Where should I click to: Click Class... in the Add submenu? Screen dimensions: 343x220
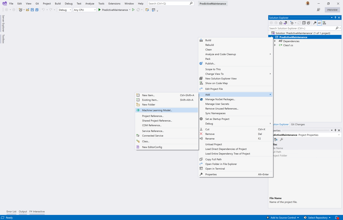(x=167, y=141)
